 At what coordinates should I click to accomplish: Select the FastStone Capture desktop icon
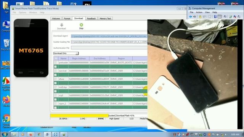point(6,84)
